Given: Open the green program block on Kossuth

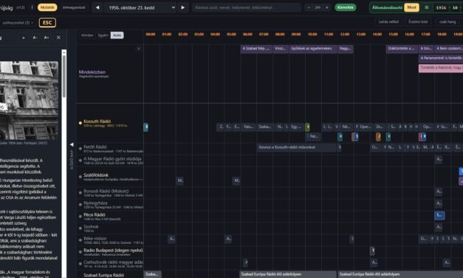Looking at the screenshot, I should click(x=307, y=127).
